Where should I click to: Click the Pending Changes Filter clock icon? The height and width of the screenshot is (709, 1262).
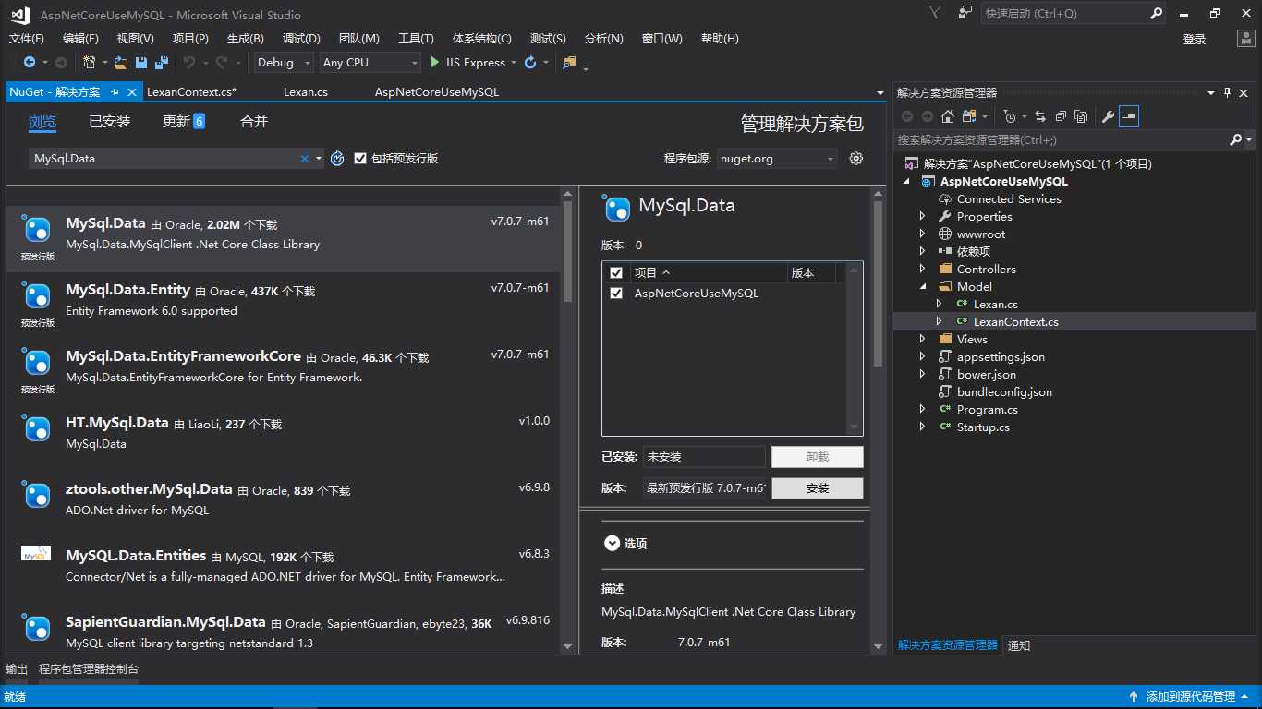pyautogui.click(x=1010, y=116)
